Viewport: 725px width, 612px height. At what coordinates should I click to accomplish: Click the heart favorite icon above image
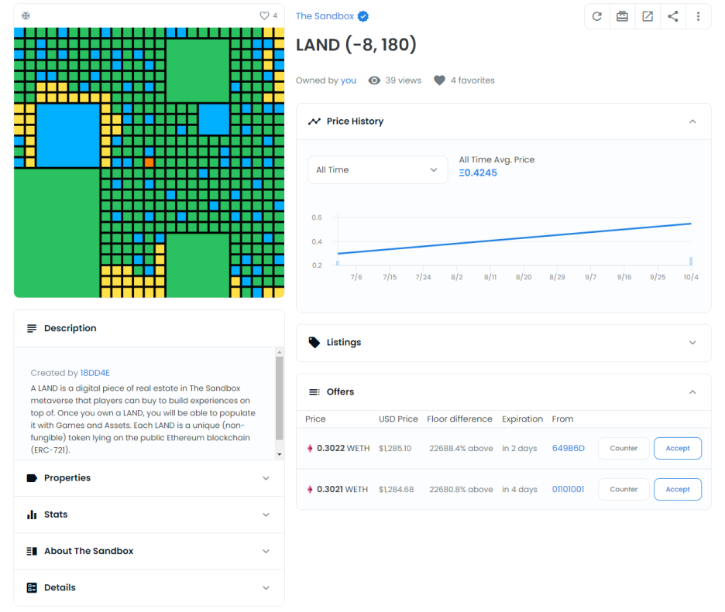(264, 15)
